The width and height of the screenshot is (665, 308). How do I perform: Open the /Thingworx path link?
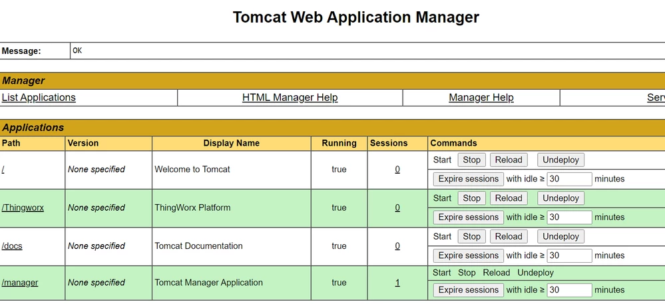pyautogui.click(x=23, y=208)
